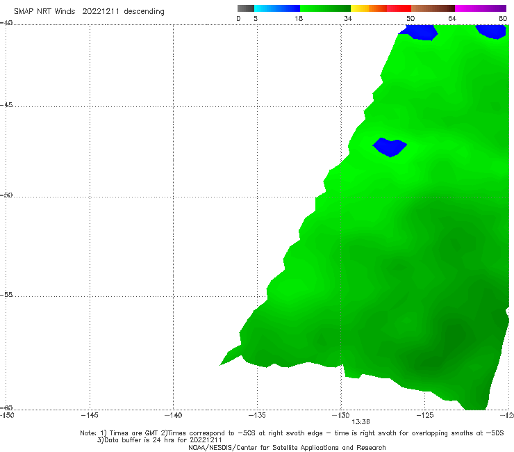The height and width of the screenshot is (452, 514).
Task: Click the longitude label '-145'
Action: point(90,415)
